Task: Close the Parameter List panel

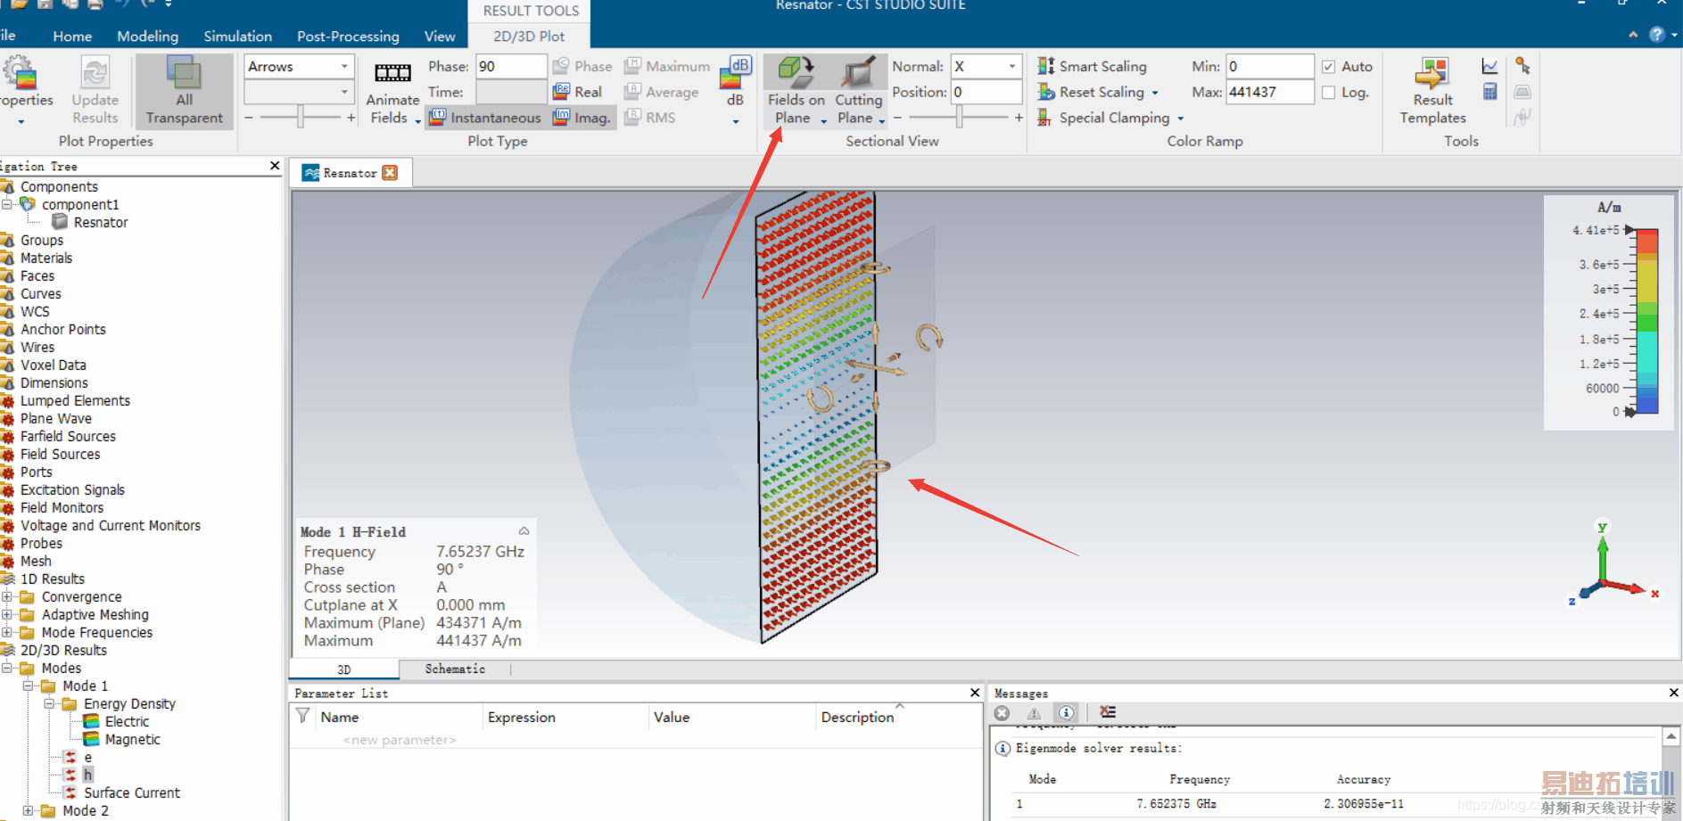Action: (x=975, y=693)
